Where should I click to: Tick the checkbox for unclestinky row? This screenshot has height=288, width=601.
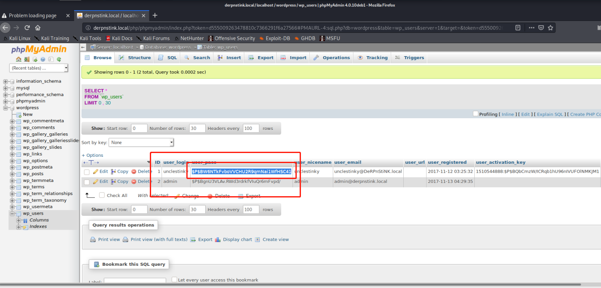click(87, 172)
